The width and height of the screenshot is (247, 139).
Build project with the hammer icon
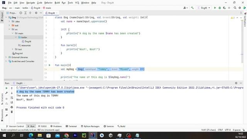click(x=192, y=8)
